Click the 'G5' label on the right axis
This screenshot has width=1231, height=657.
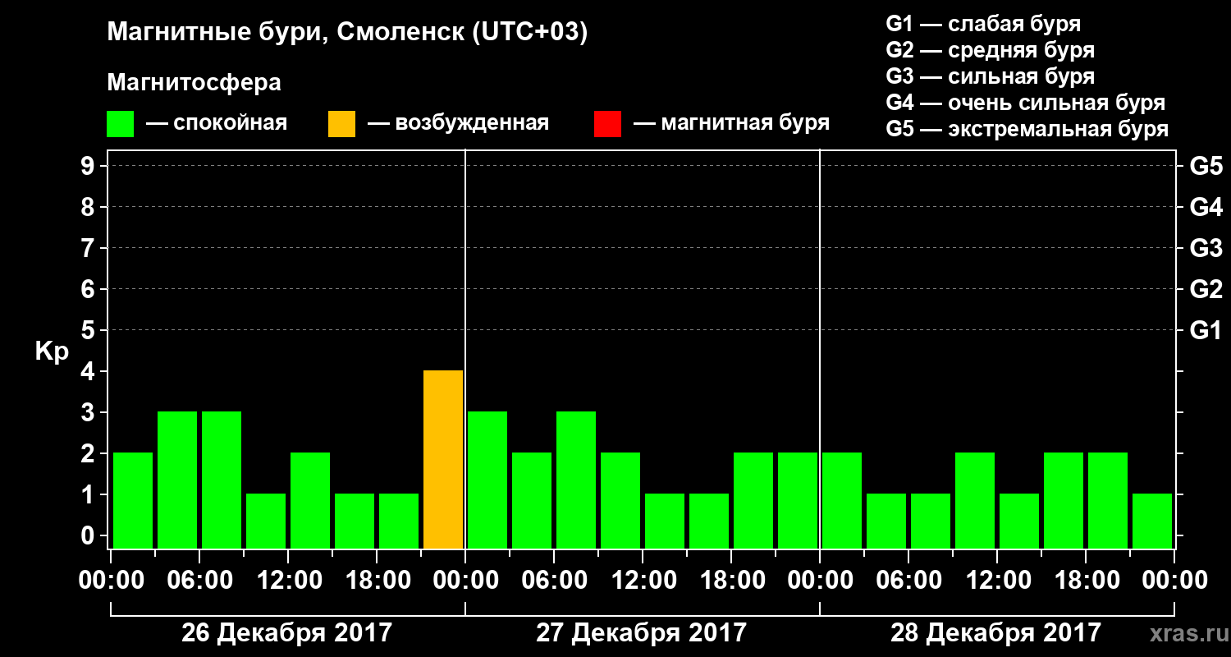(1206, 166)
